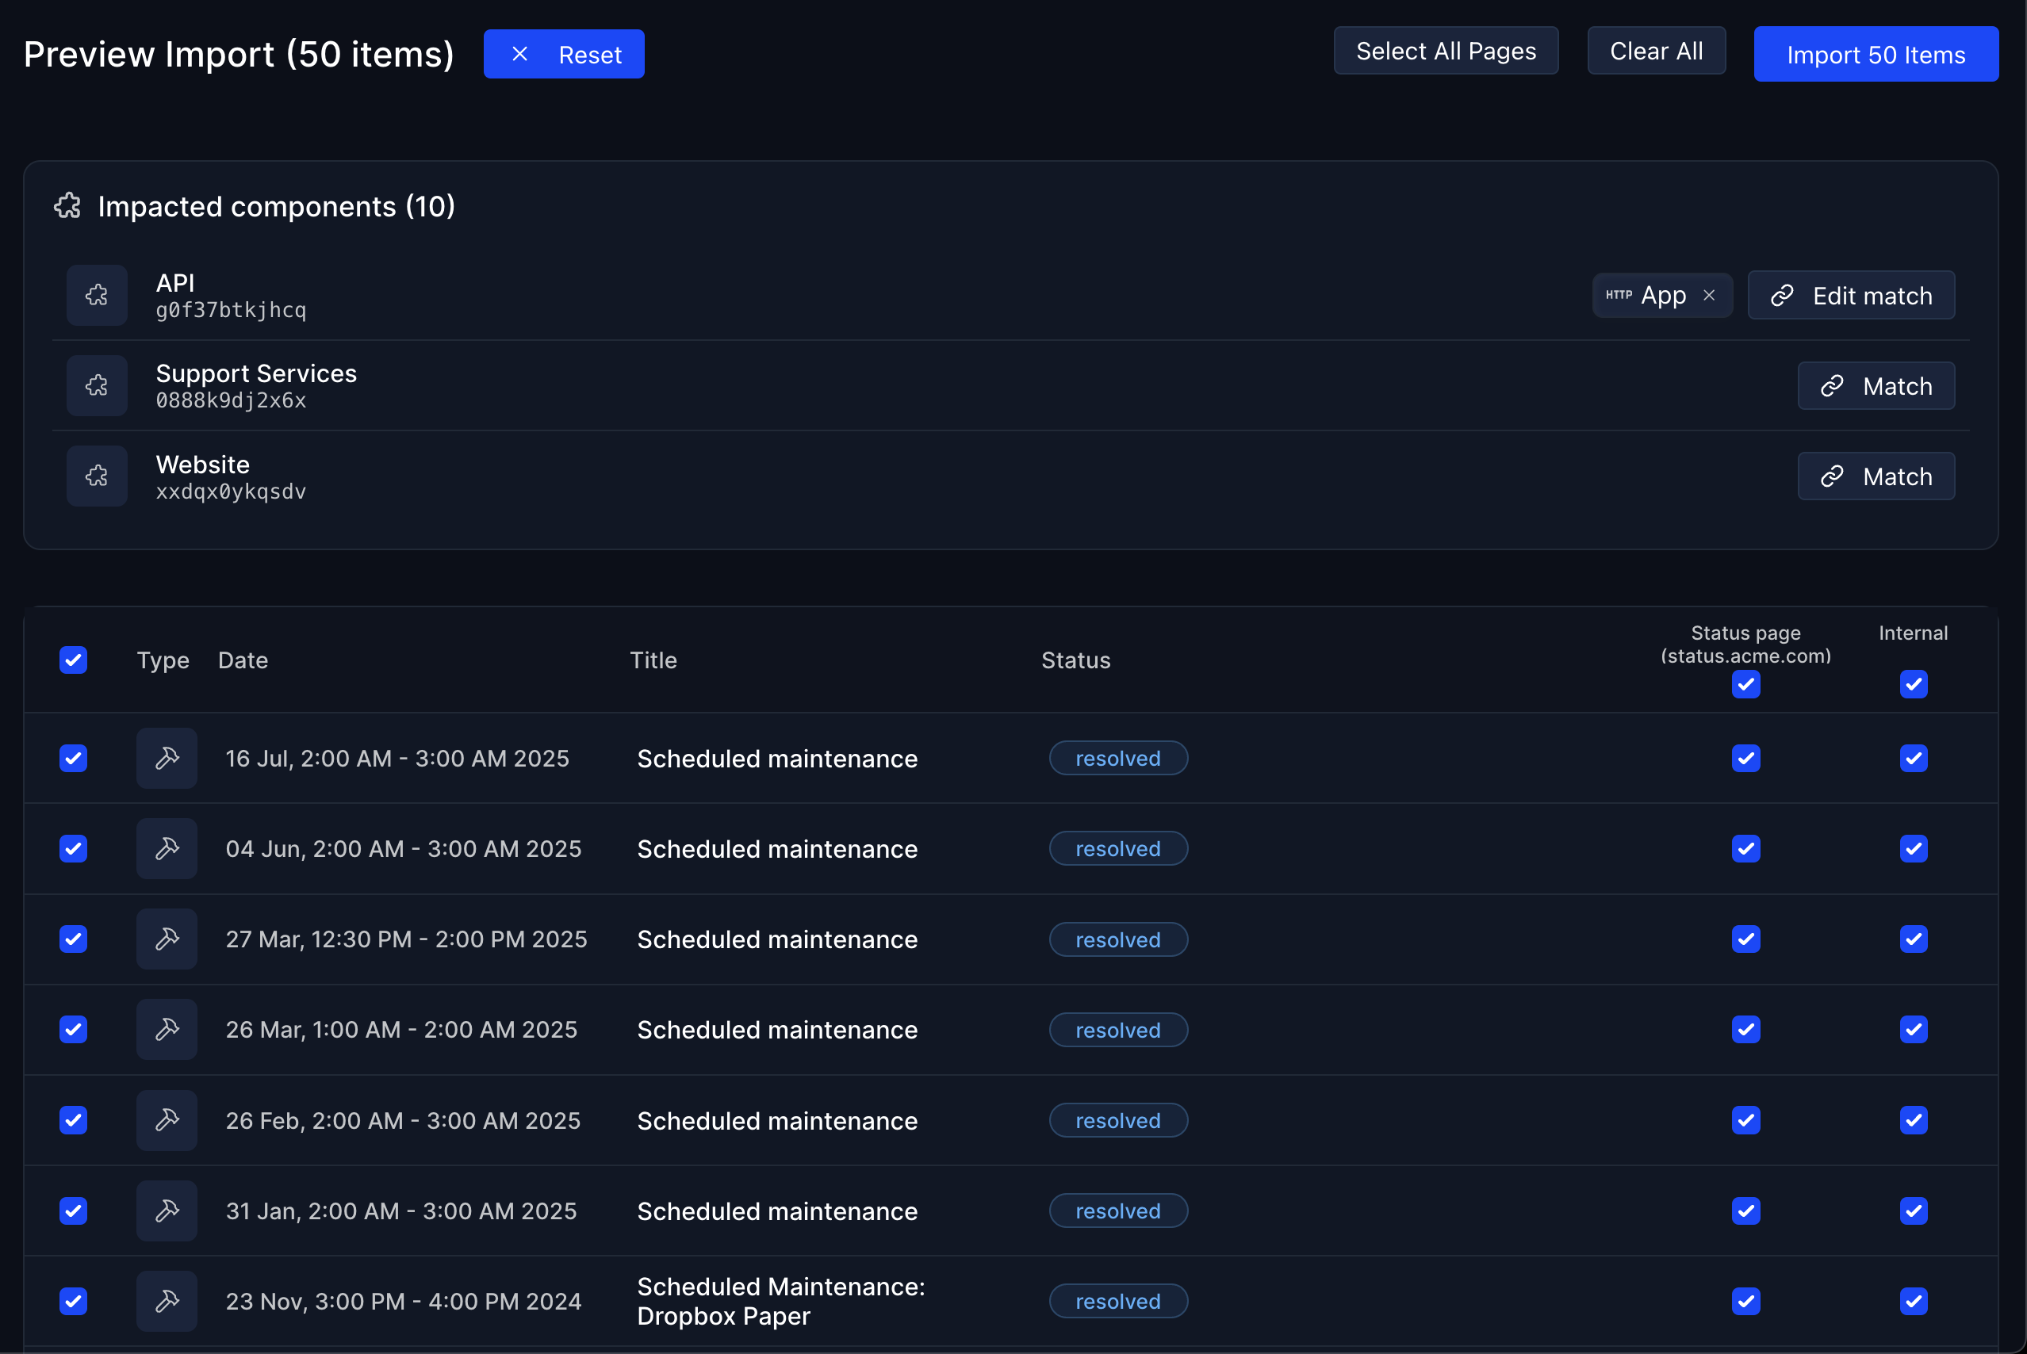Toggle Internal checkbox for 31 Jan
Viewport: 2027px width, 1354px height.
1913,1211
